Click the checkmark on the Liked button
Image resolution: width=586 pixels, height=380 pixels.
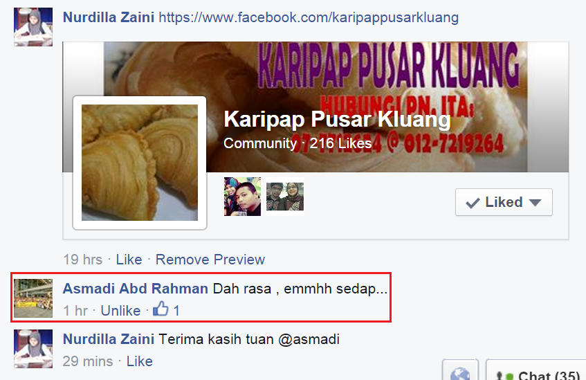coord(473,203)
